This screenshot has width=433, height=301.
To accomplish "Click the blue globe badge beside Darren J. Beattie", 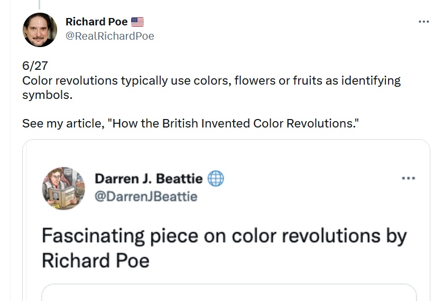I will [216, 179].
